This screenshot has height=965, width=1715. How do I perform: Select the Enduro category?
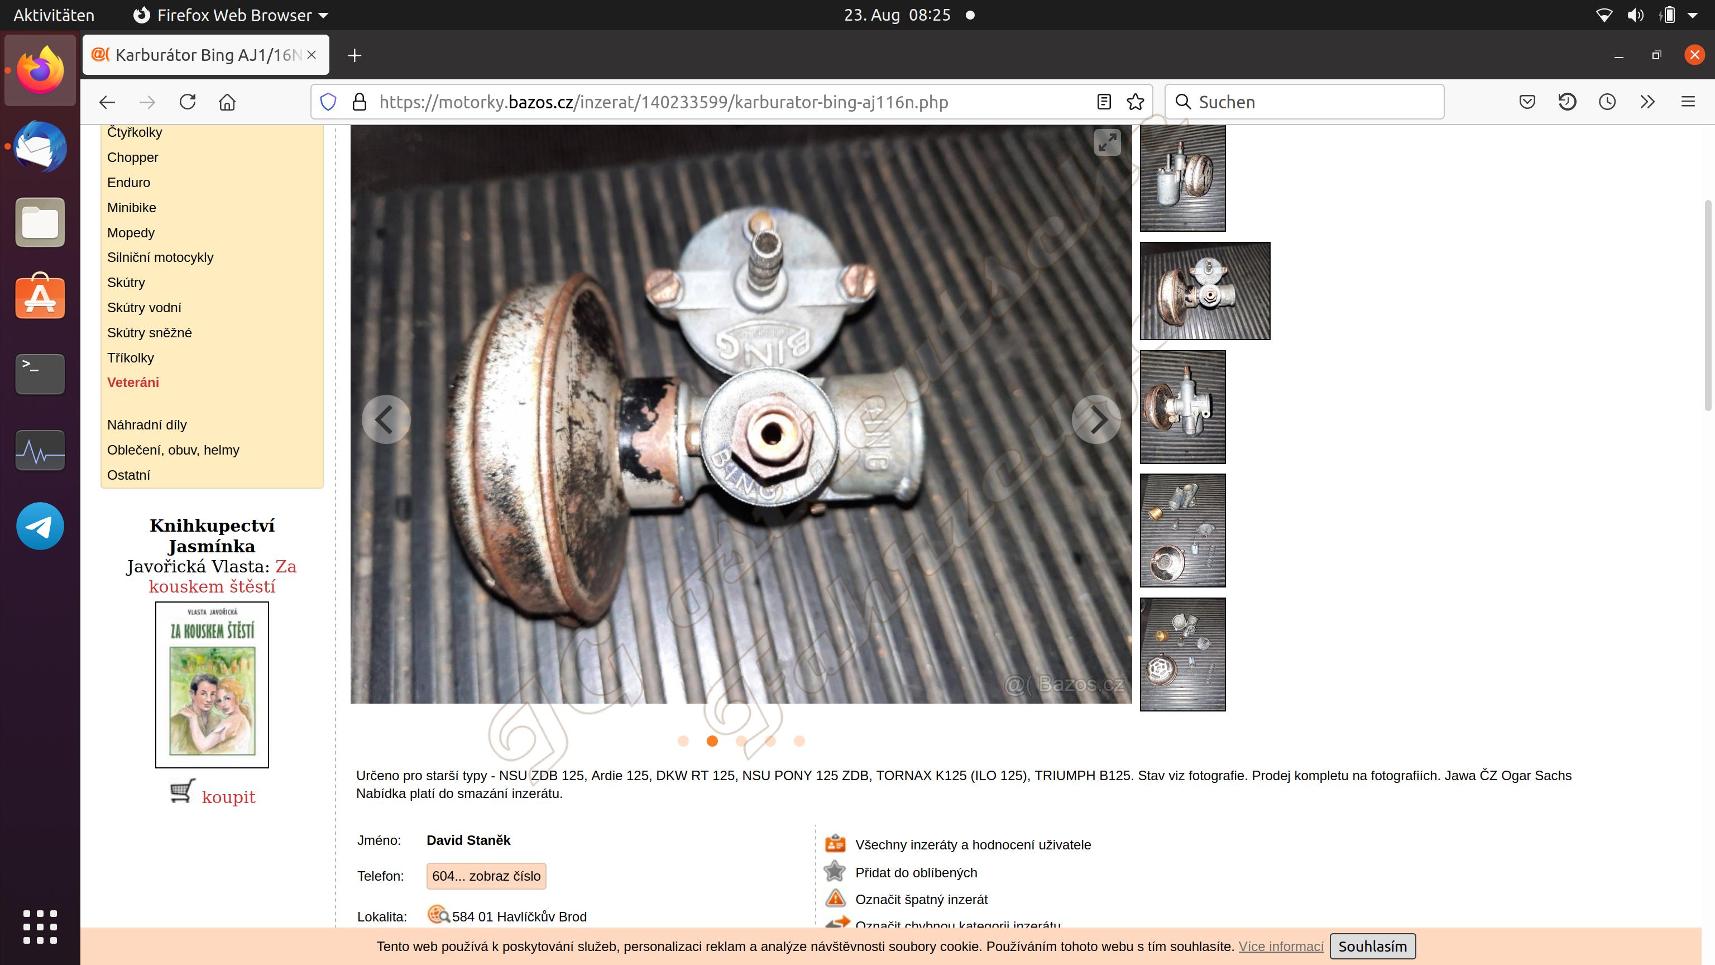[128, 183]
